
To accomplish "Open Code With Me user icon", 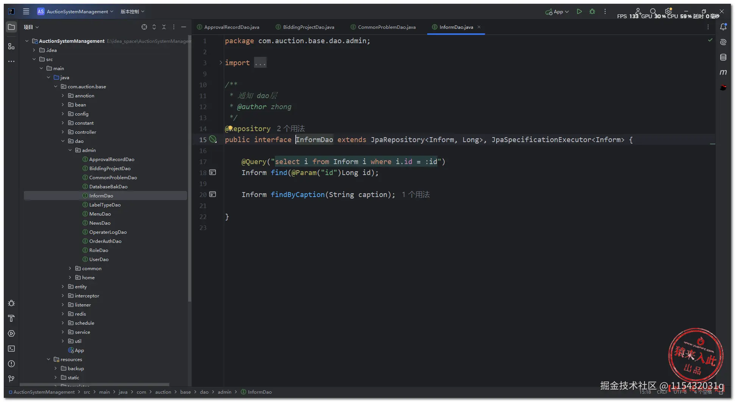I will pos(638,11).
